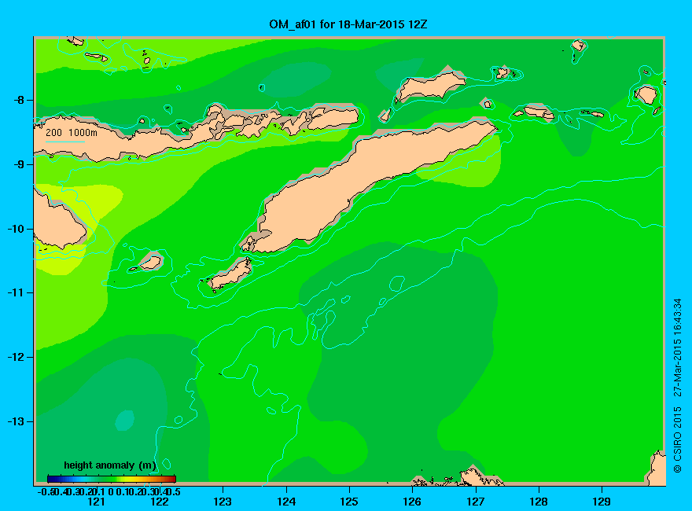692x511 pixels.
Task: Click the longitude label 123
Action: 223,502
